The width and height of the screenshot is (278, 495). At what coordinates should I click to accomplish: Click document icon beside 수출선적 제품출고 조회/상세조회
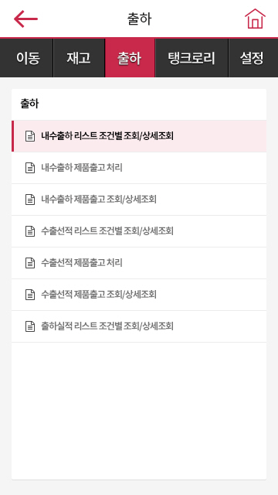[30, 295]
